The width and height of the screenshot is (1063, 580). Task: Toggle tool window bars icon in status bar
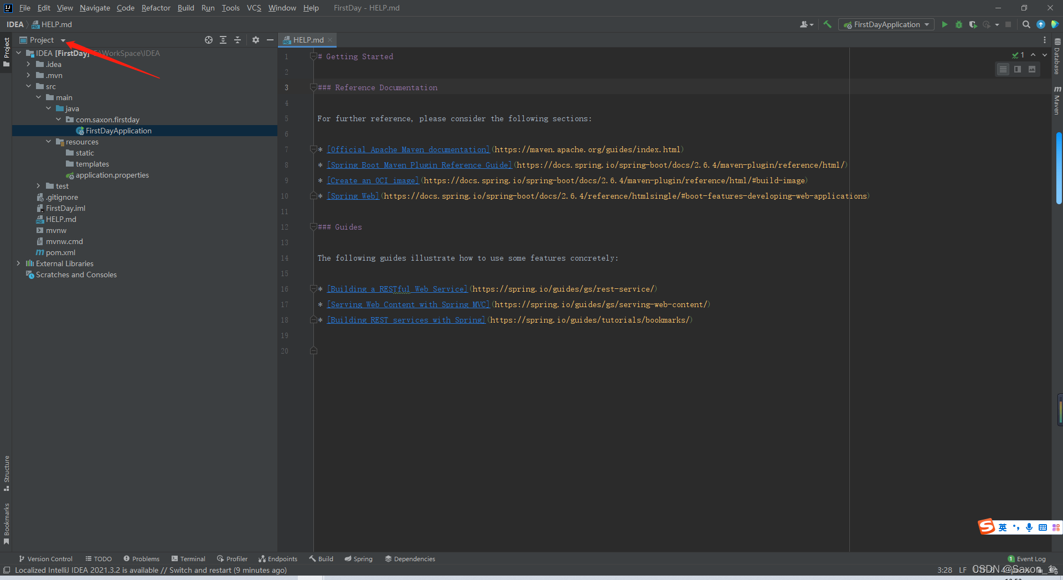(7, 570)
